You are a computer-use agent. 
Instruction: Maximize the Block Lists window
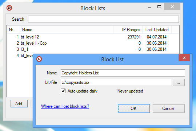tap(159, 7)
